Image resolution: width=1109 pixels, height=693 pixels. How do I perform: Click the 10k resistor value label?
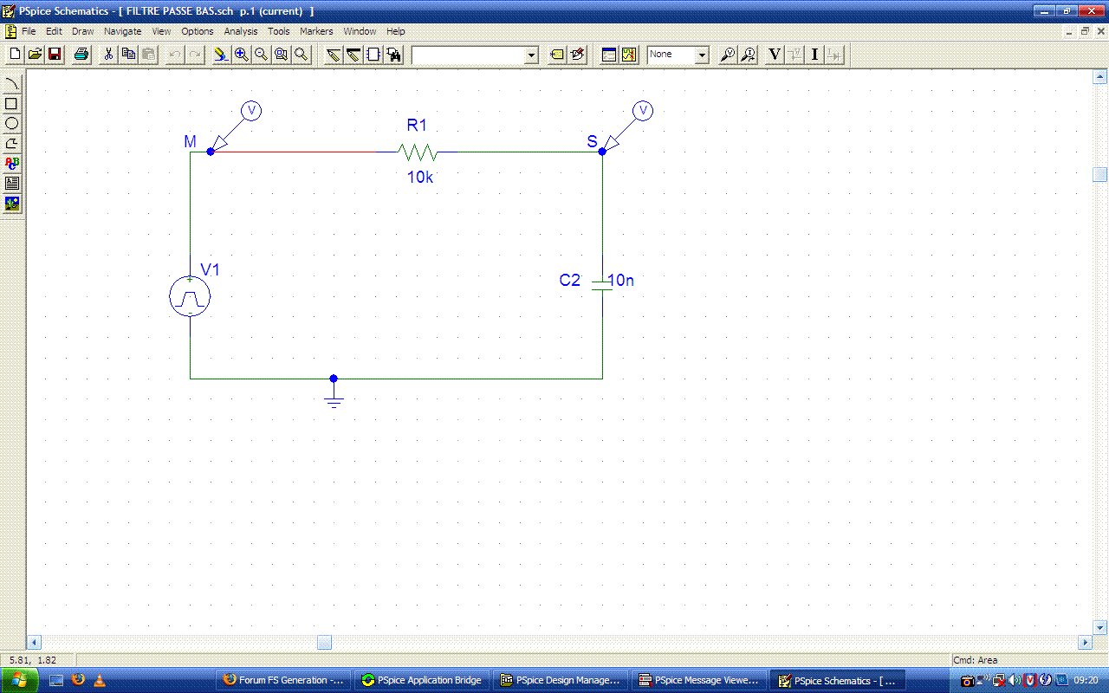click(x=420, y=178)
